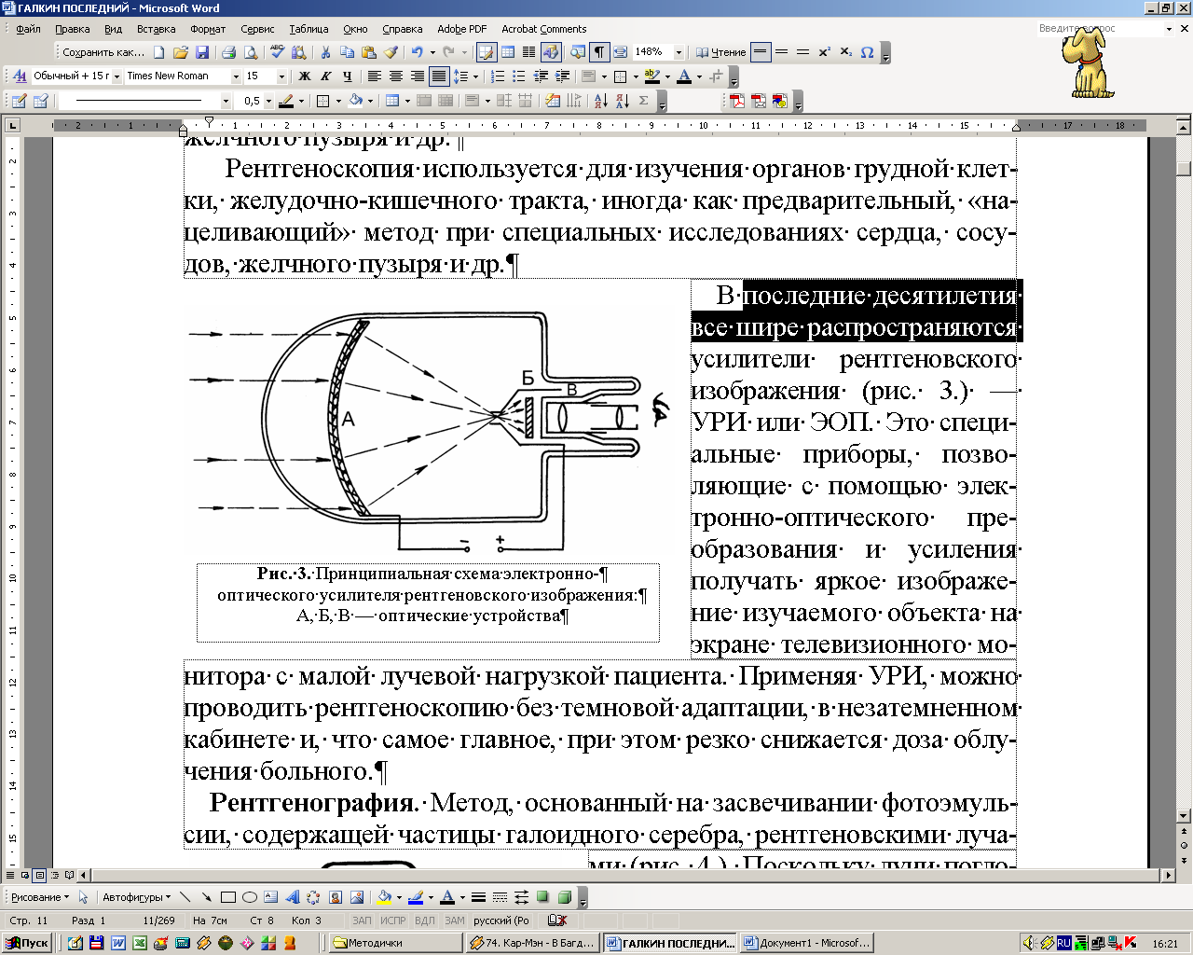Cut selection with the scissors icon
The image size is (1193, 955).
pos(325,52)
